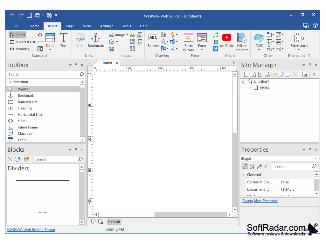Click the Redo arrow in the title bar
The width and height of the screenshot is (326, 244).
pos(21,15)
